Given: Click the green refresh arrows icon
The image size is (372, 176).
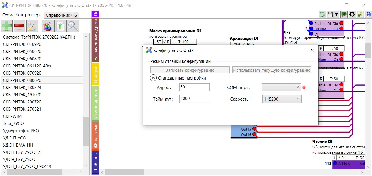Looking at the screenshot, I should pyautogui.click(x=322, y=14).
